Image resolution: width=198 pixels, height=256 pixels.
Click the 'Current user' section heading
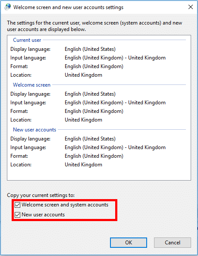coord(27,40)
